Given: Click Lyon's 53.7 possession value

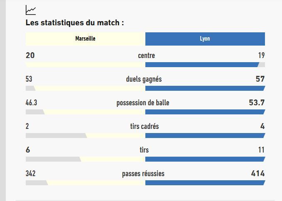Looking at the screenshot, I should click(257, 102).
